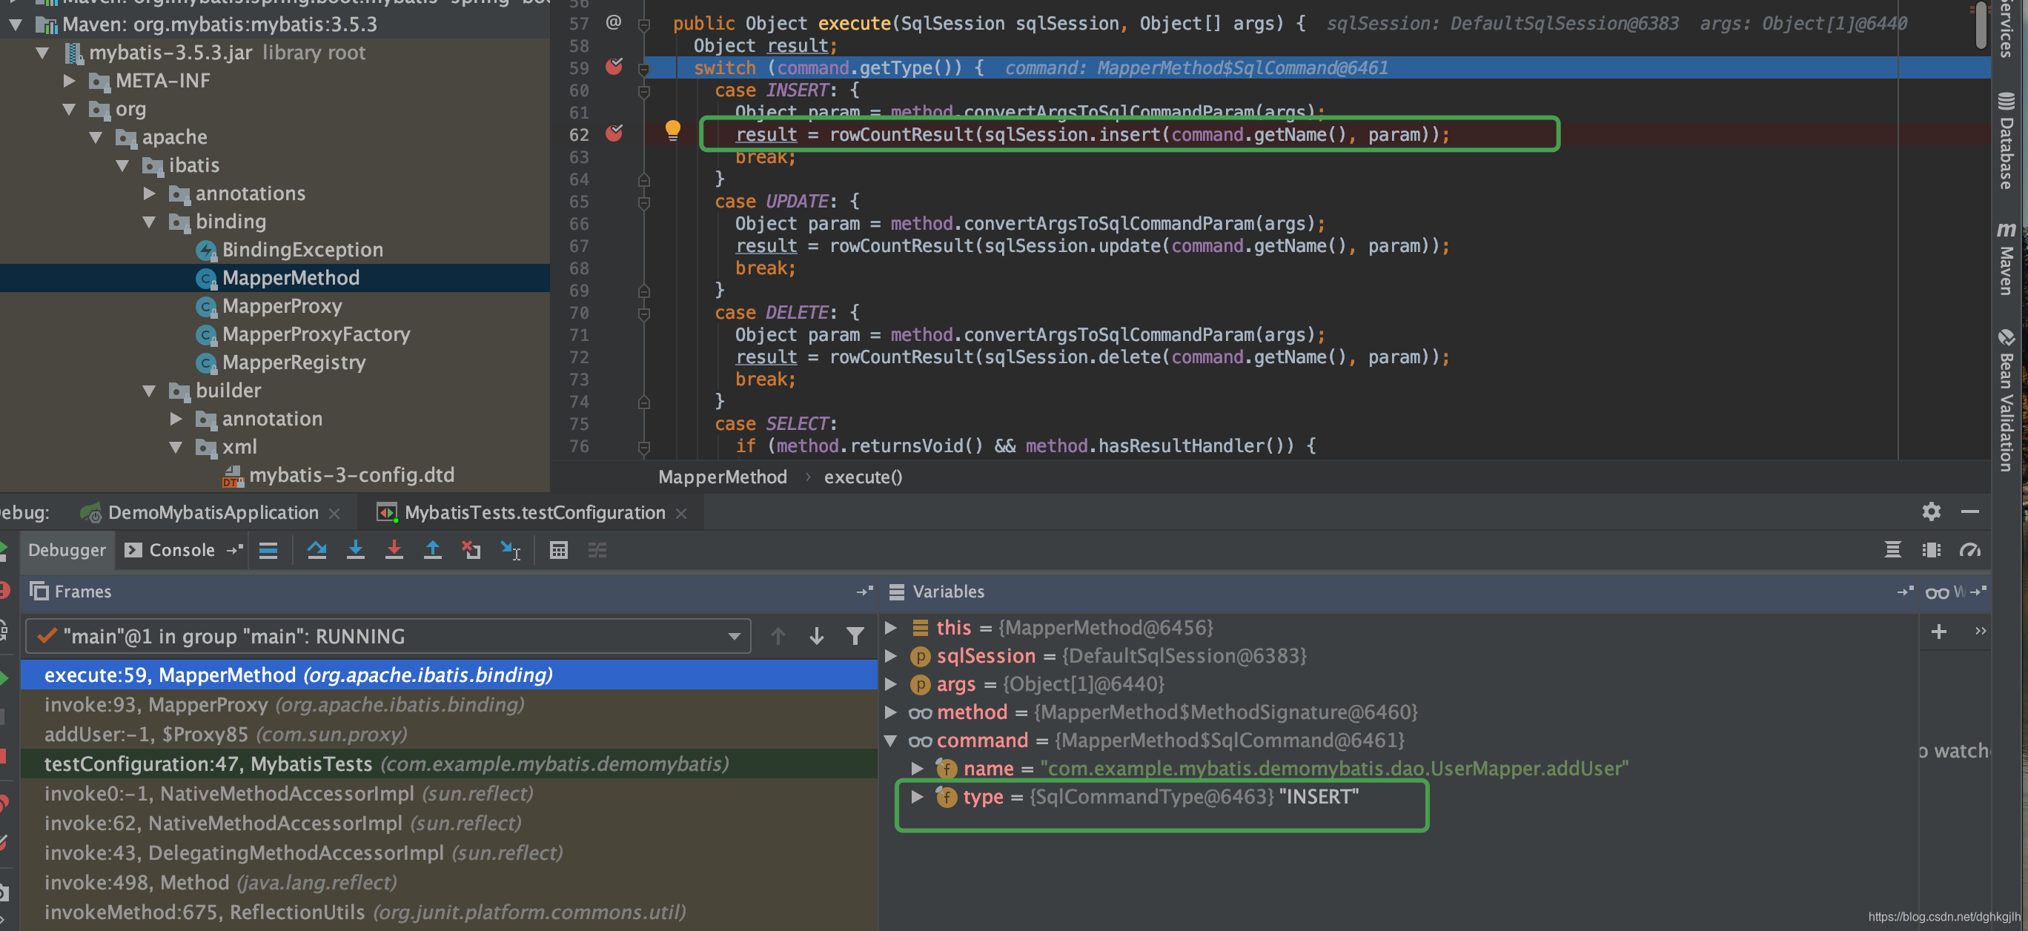Open the Bean Validation tool window

[2006, 400]
